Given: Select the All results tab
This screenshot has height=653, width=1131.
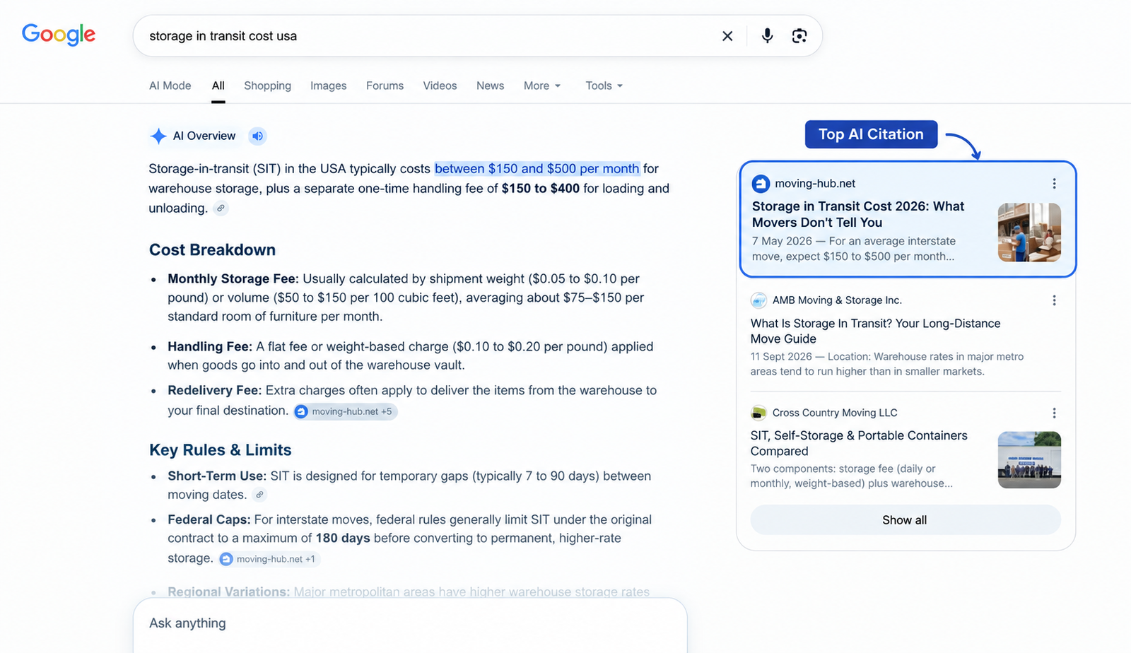Looking at the screenshot, I should pos(218,86).
